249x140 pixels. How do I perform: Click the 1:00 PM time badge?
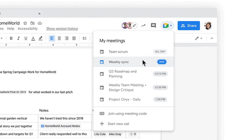tap(160, 99)
